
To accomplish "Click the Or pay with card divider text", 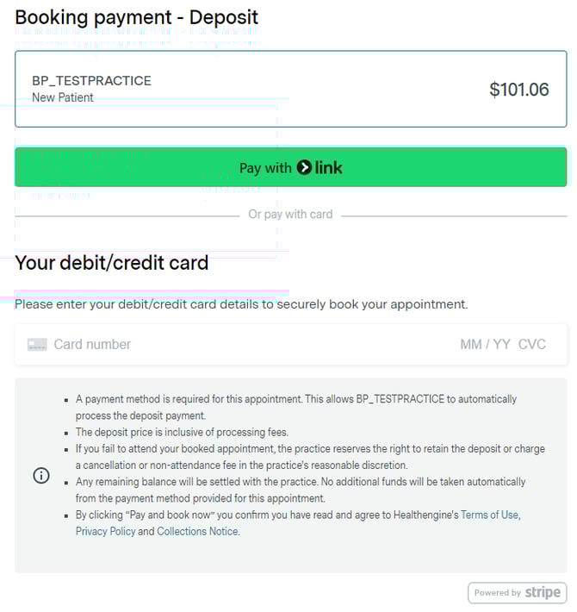I will pos(290,214).
